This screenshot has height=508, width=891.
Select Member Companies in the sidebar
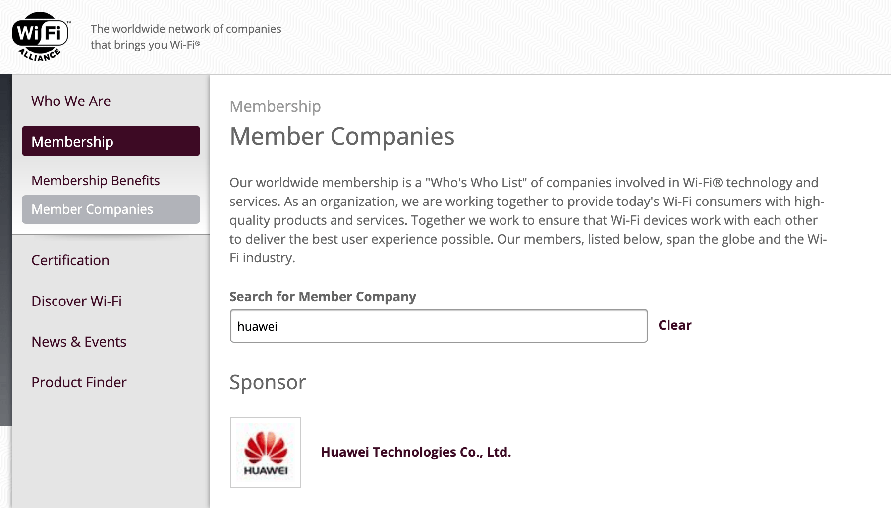click(x=111, y=209)
